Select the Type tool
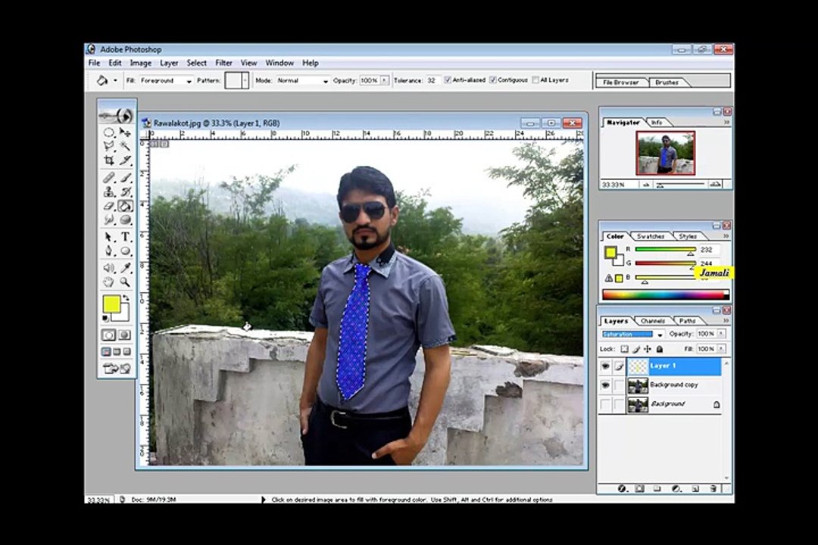This screenshot has width=818, height=545. click(x=125, y=237)
